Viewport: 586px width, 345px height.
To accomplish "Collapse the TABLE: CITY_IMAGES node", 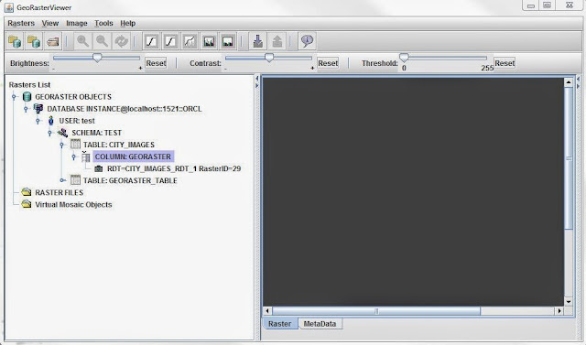I will pyautogui.click(x=62, y=145).
